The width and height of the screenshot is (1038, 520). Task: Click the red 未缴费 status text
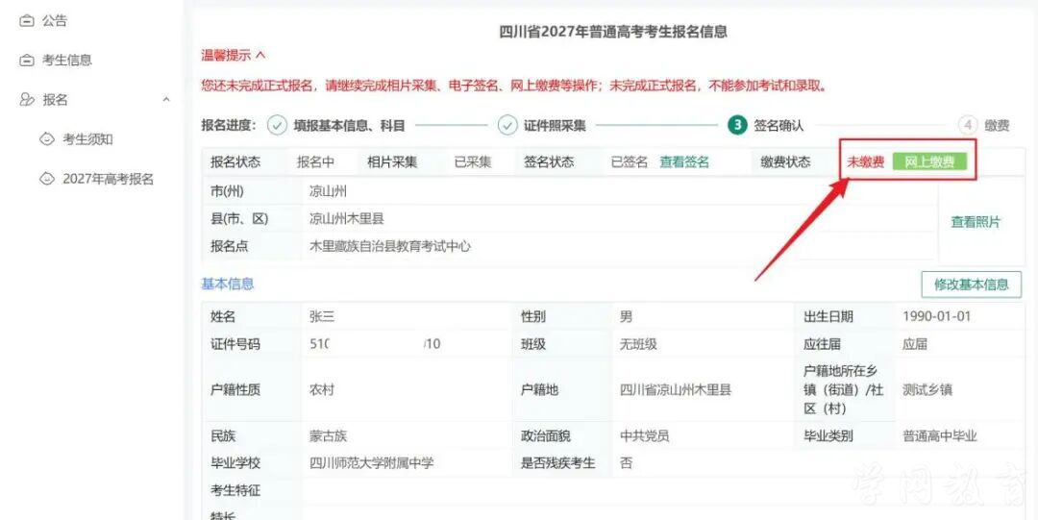coord(865,162)
